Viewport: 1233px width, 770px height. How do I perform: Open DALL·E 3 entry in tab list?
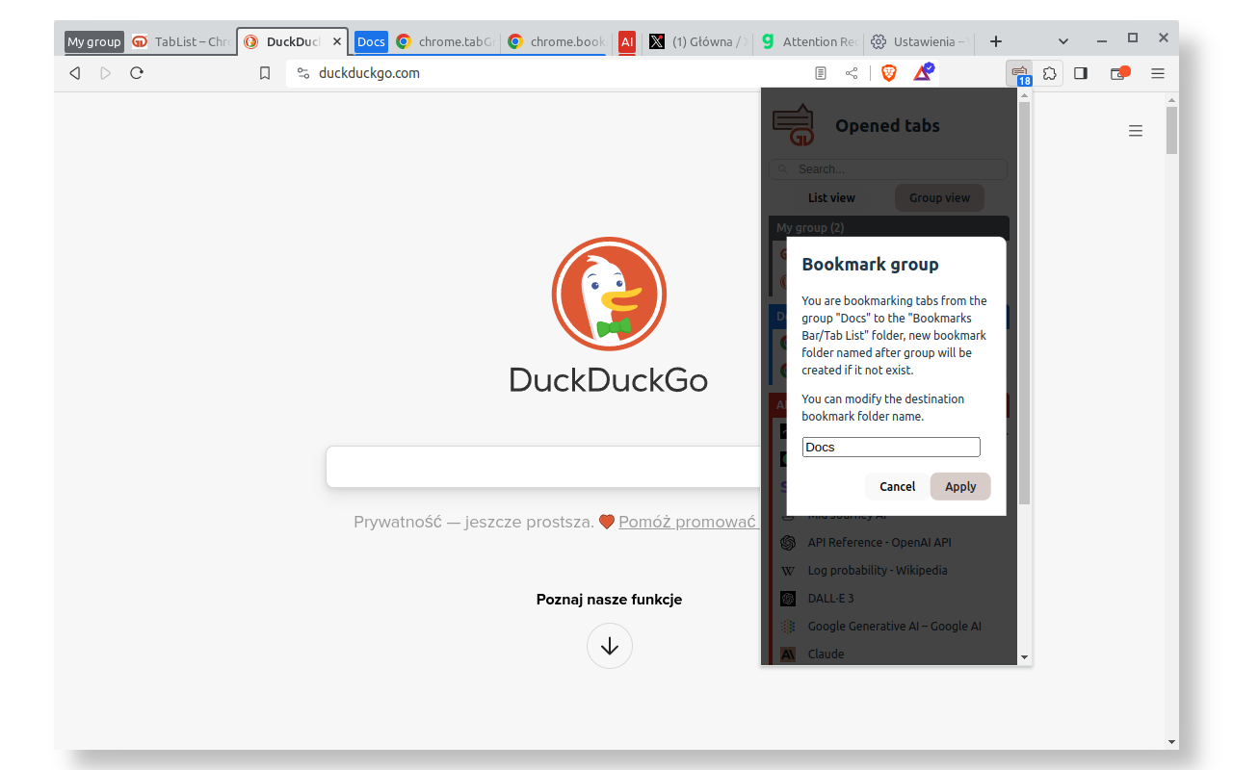click(831, 598)
